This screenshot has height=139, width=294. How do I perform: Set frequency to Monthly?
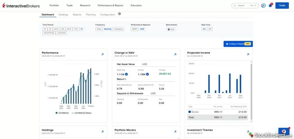click(x=108, y=29)
